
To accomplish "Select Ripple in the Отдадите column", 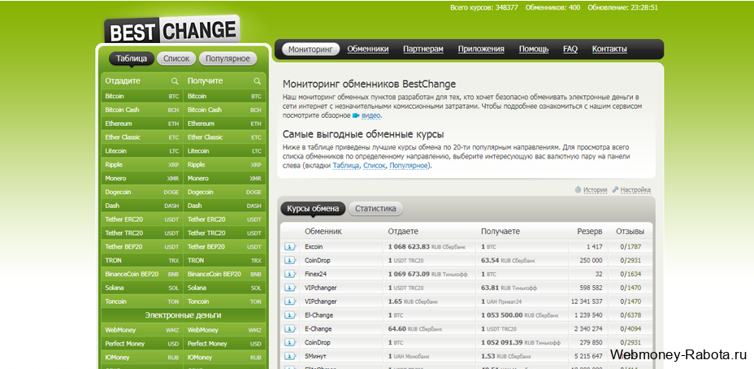I will pyautogui.click(x=142, y=164).
